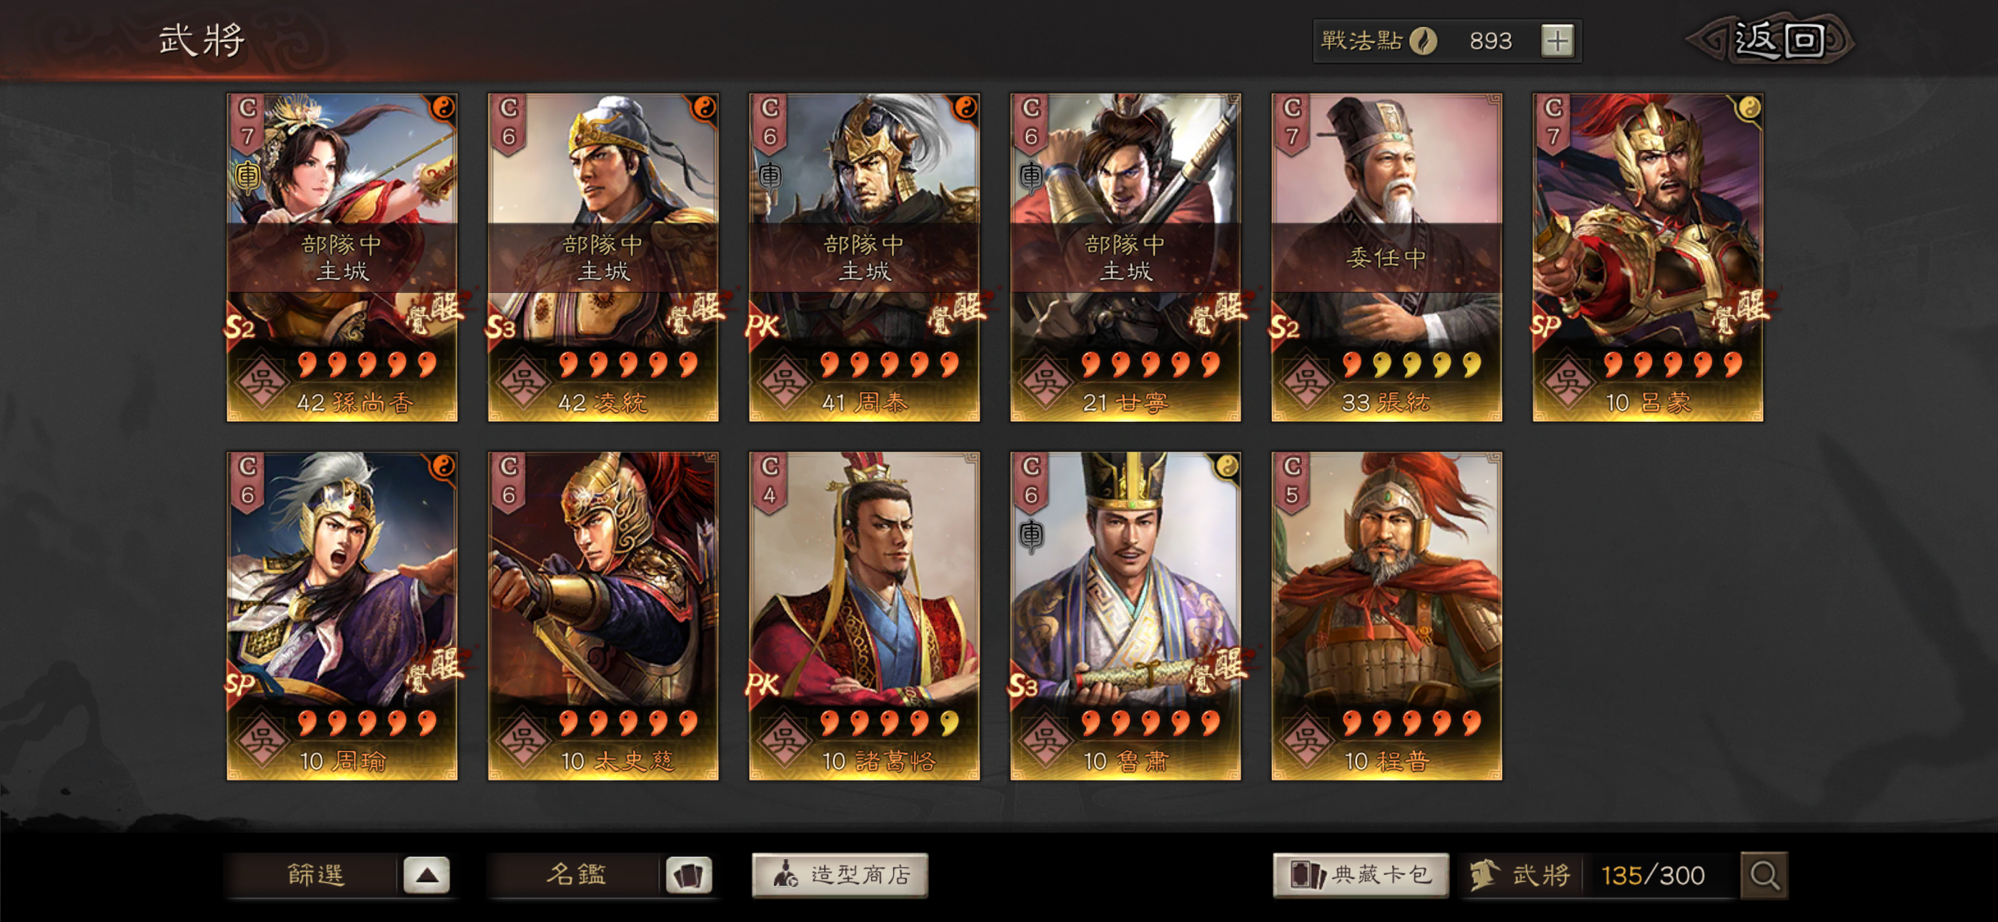The width and height of the screenshot is (1998, 922).
Task: Tap the chariot badge on 魯肅 card
Action: tap(1031, 535)
